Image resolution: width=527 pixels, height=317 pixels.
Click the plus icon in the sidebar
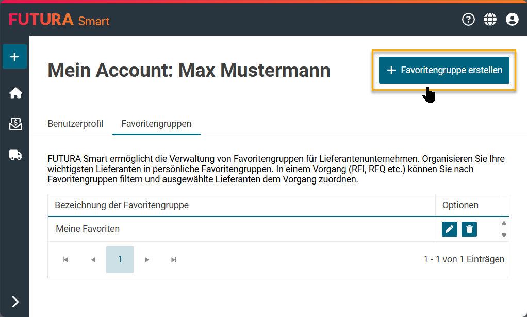[14, 57]
